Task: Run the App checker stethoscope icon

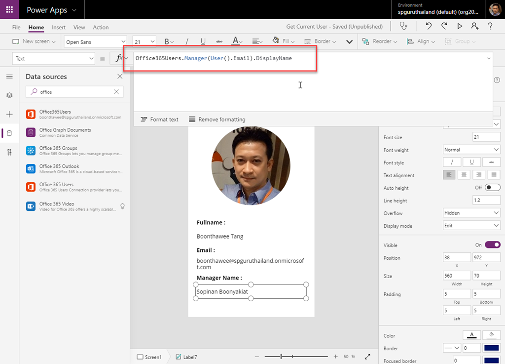Action: pyautogui.click(x=403, y=26)
